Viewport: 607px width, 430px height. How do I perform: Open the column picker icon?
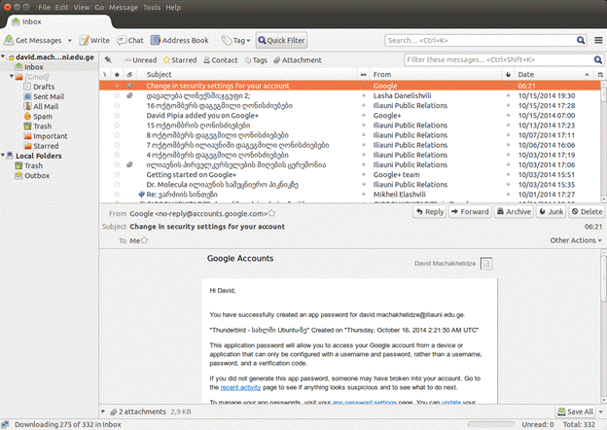coord(599,74)
